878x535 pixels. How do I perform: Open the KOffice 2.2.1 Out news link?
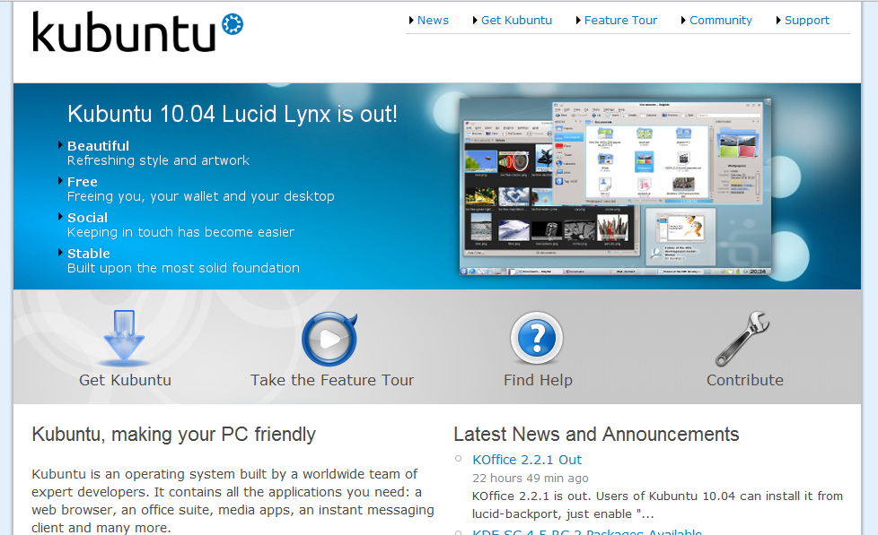click(x=527, y=460)
